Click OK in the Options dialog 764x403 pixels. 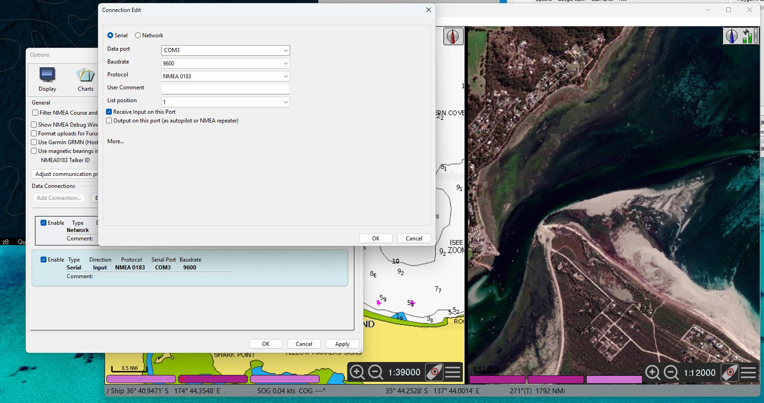pos(266,344)
